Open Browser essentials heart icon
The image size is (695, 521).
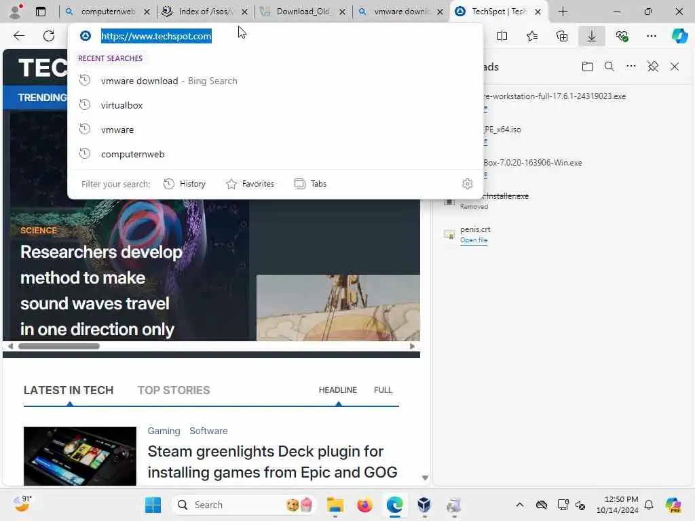622,36
